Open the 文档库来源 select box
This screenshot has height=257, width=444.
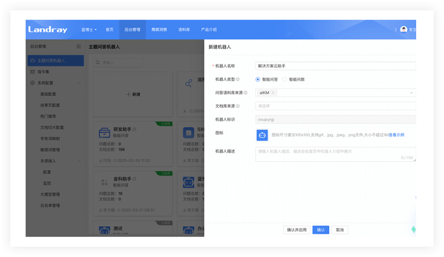coord(335,106)
